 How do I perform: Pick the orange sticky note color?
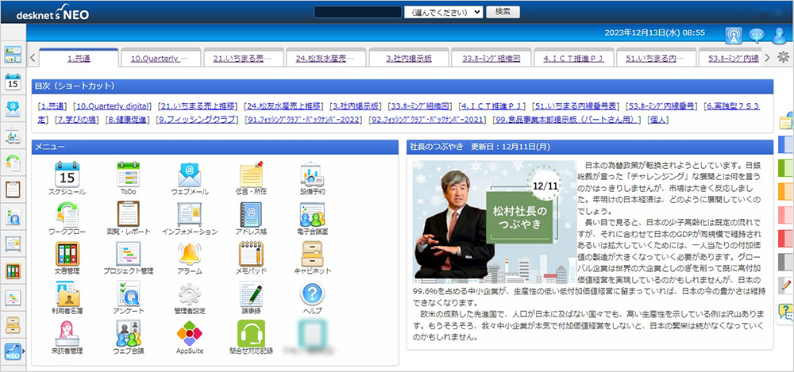click(785, 191)
